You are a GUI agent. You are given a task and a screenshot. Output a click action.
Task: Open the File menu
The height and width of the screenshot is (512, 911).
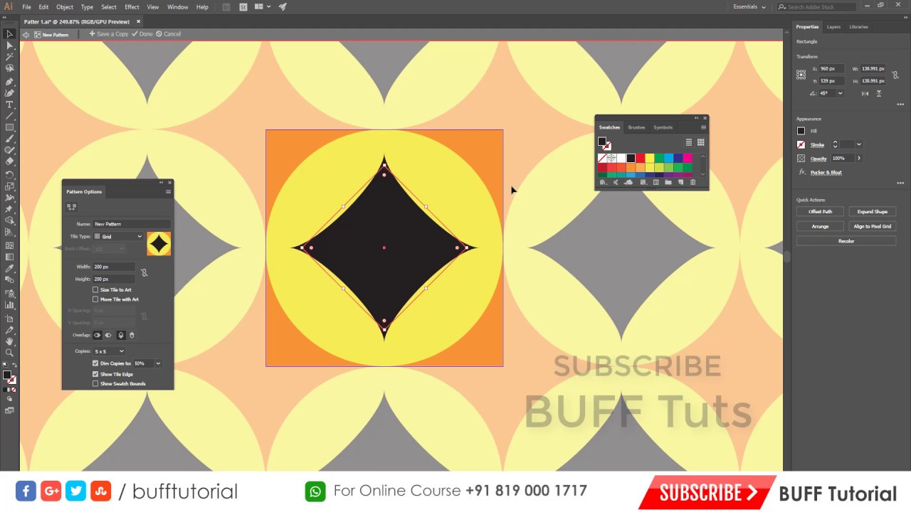(x=26, y=7)
